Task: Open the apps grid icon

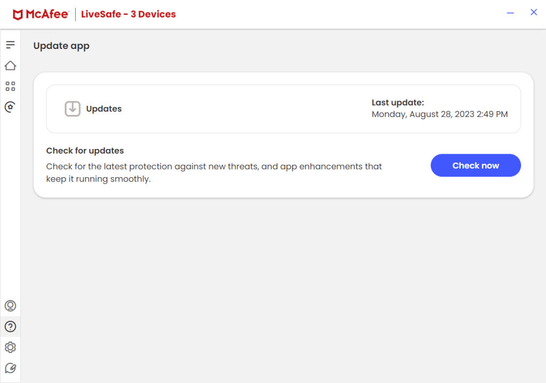Action: coord(10,86)
